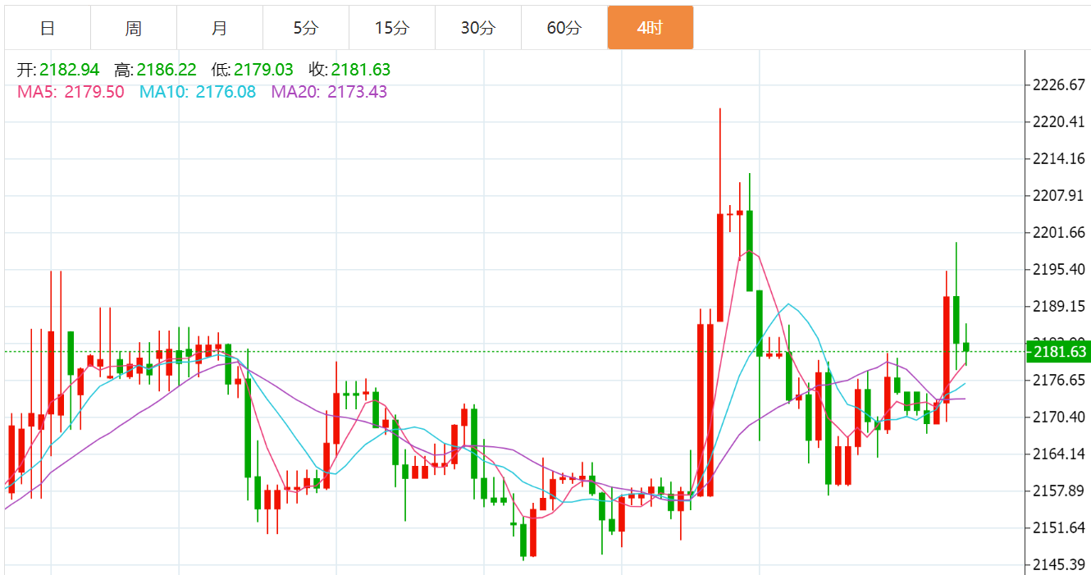The image size is (1091, 575).
Task: Click the 低 low price value 2179.03
Action: [x=263, y=70]
